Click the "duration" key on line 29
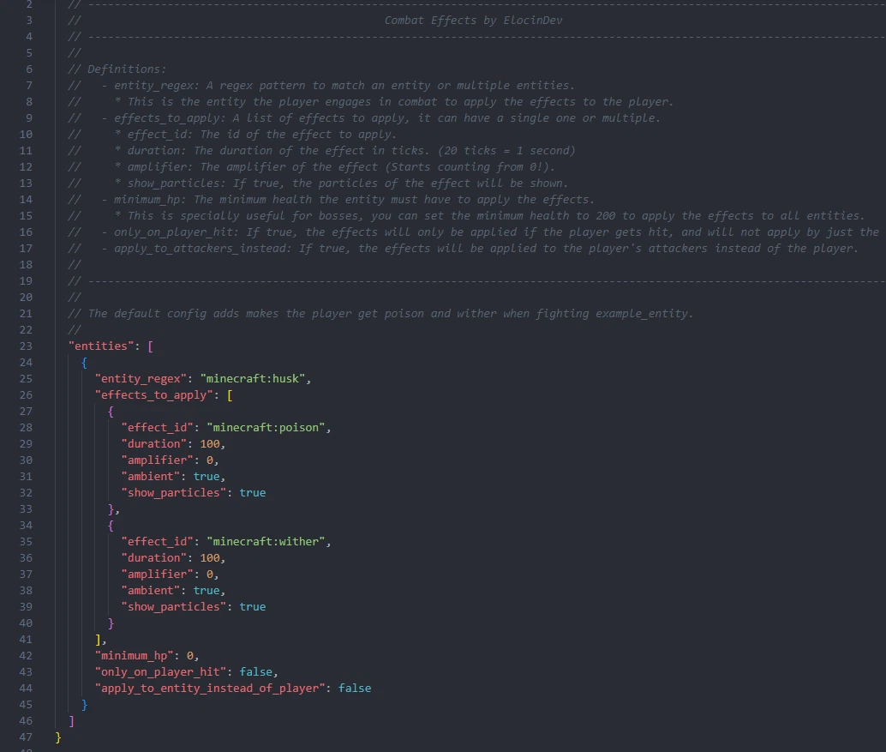Image resolution: width=886 pixels, height=752 pixels. point(153,444)
